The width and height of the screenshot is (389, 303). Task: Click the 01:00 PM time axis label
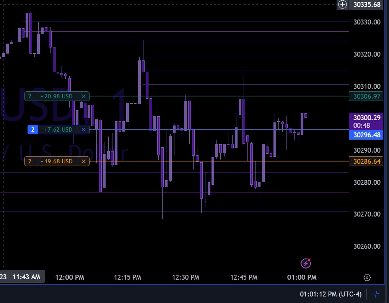302,277
